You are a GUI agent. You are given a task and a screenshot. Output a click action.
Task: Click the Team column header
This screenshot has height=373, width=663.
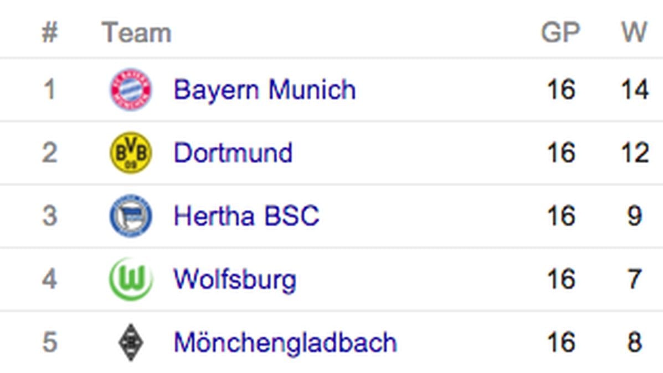pyautogui.click(x=136, y=33)
